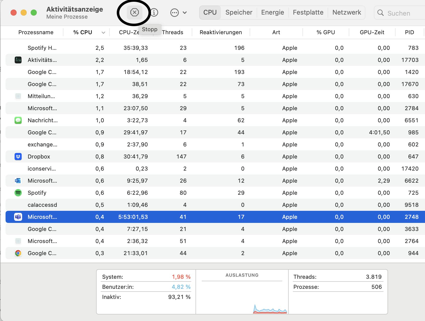Click CPU time 35:39,33 cell
This screenshot has height=321, width=425.
pyautogui.click(x=136, y=48)
